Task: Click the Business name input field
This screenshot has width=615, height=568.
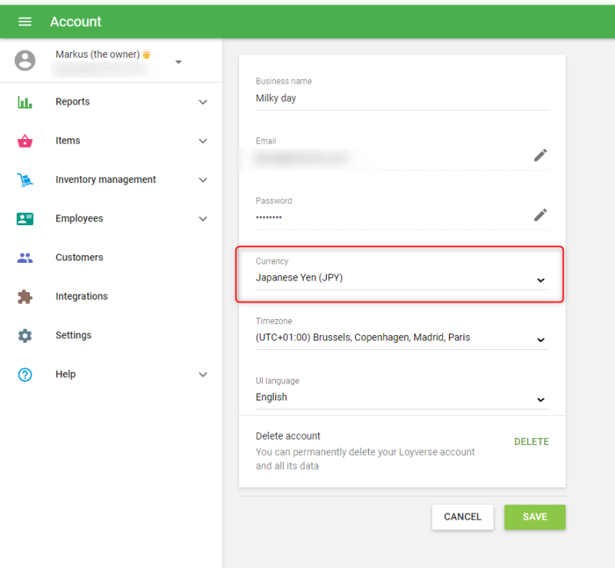Action: click(401, 98)
